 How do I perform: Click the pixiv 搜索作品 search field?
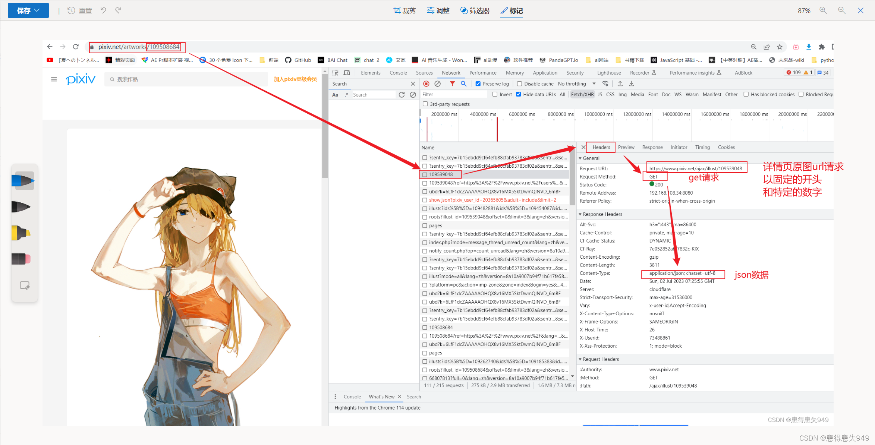click(x=186, y=79)
